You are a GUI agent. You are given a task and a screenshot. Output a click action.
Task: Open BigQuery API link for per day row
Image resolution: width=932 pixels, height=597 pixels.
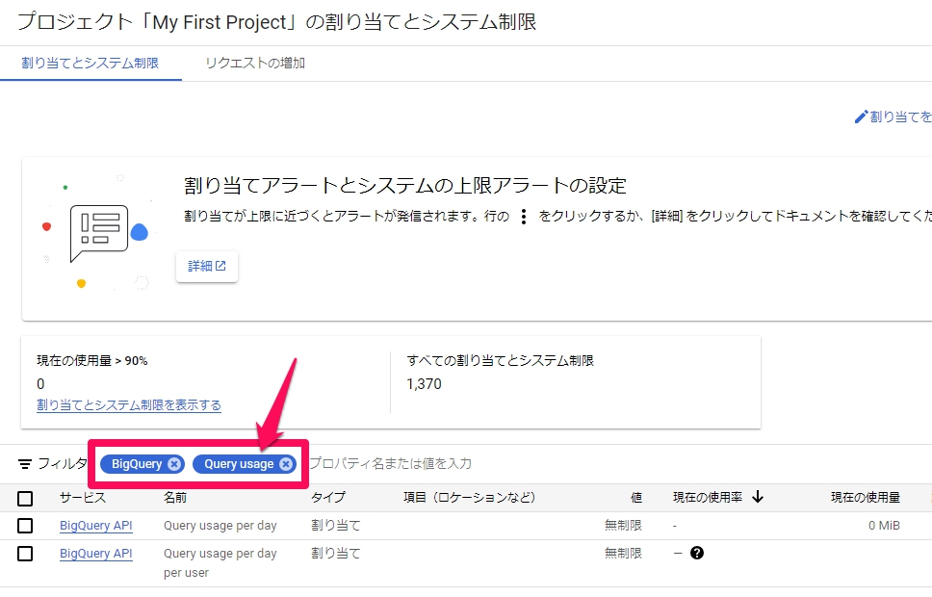[95, 526]
